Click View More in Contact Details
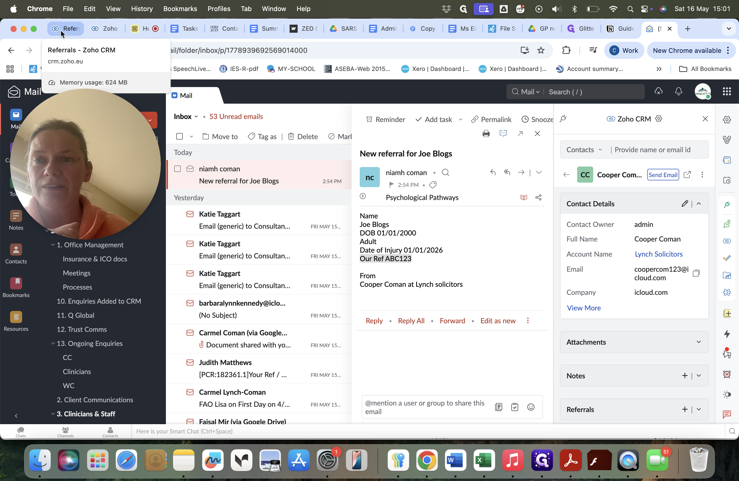The image size is (739, 481). 584,308
